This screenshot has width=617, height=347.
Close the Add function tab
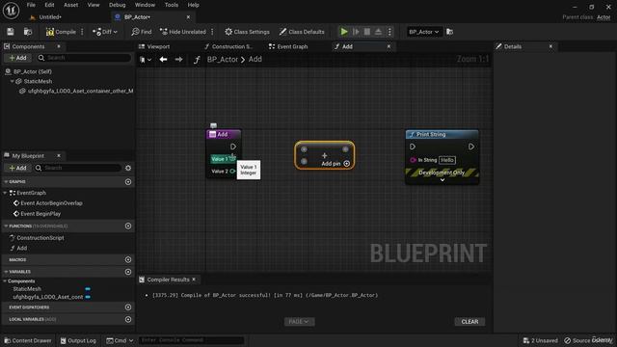[x=389, y=46]
